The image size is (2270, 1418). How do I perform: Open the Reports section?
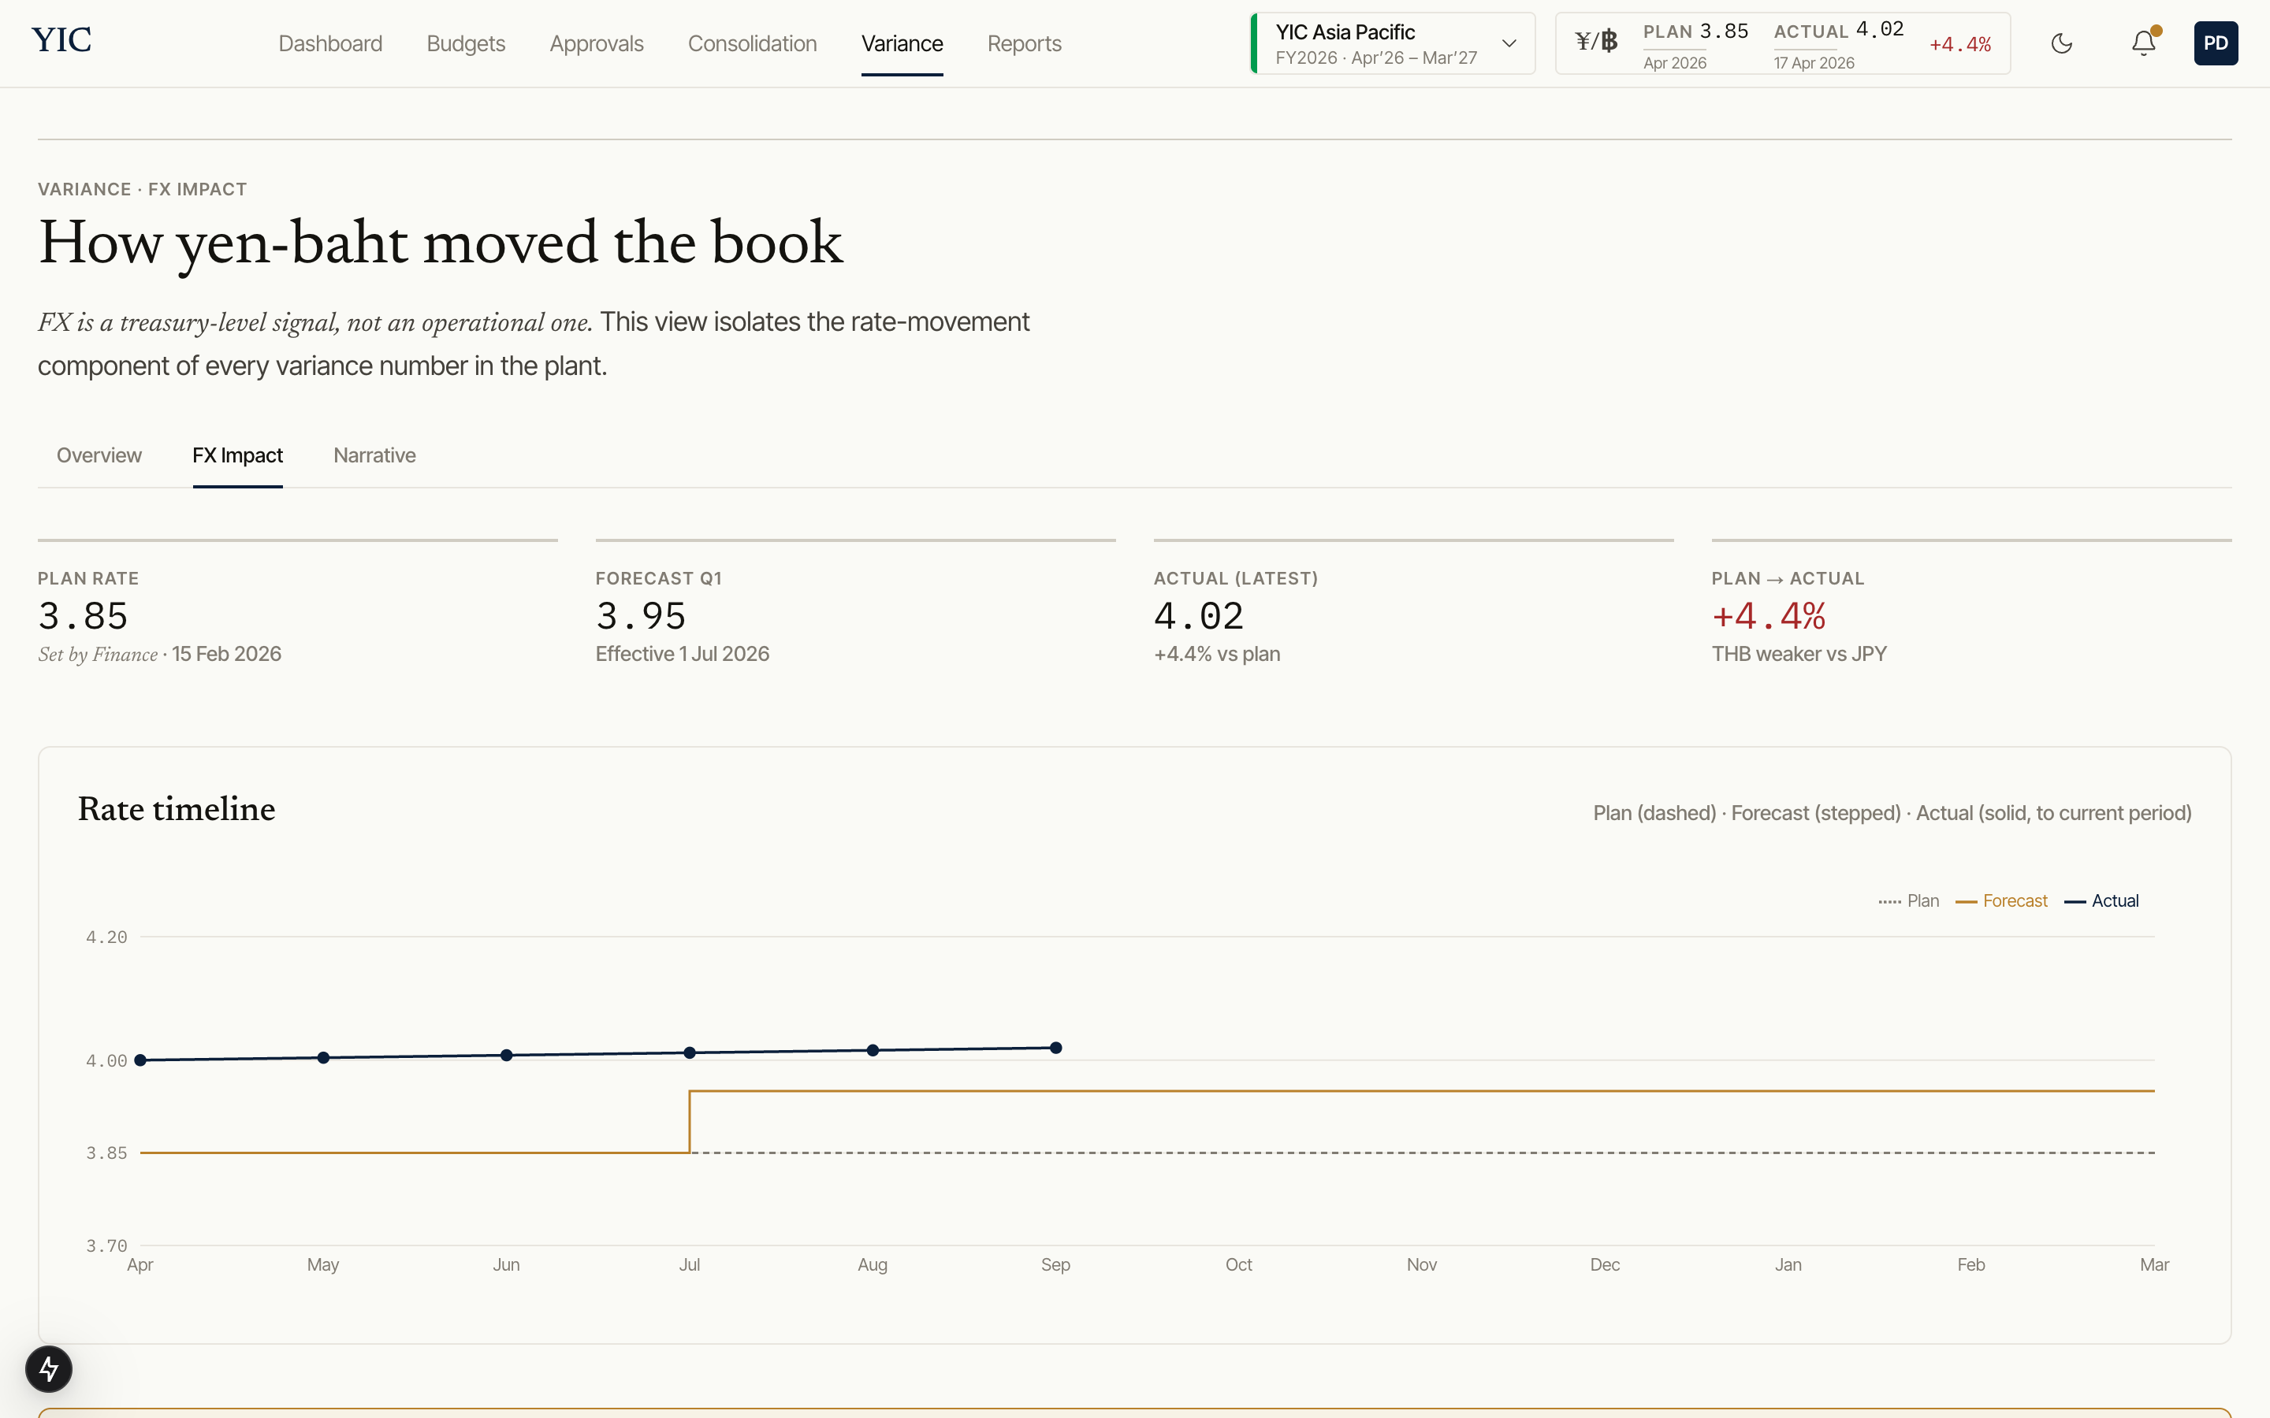point(1023,44)
